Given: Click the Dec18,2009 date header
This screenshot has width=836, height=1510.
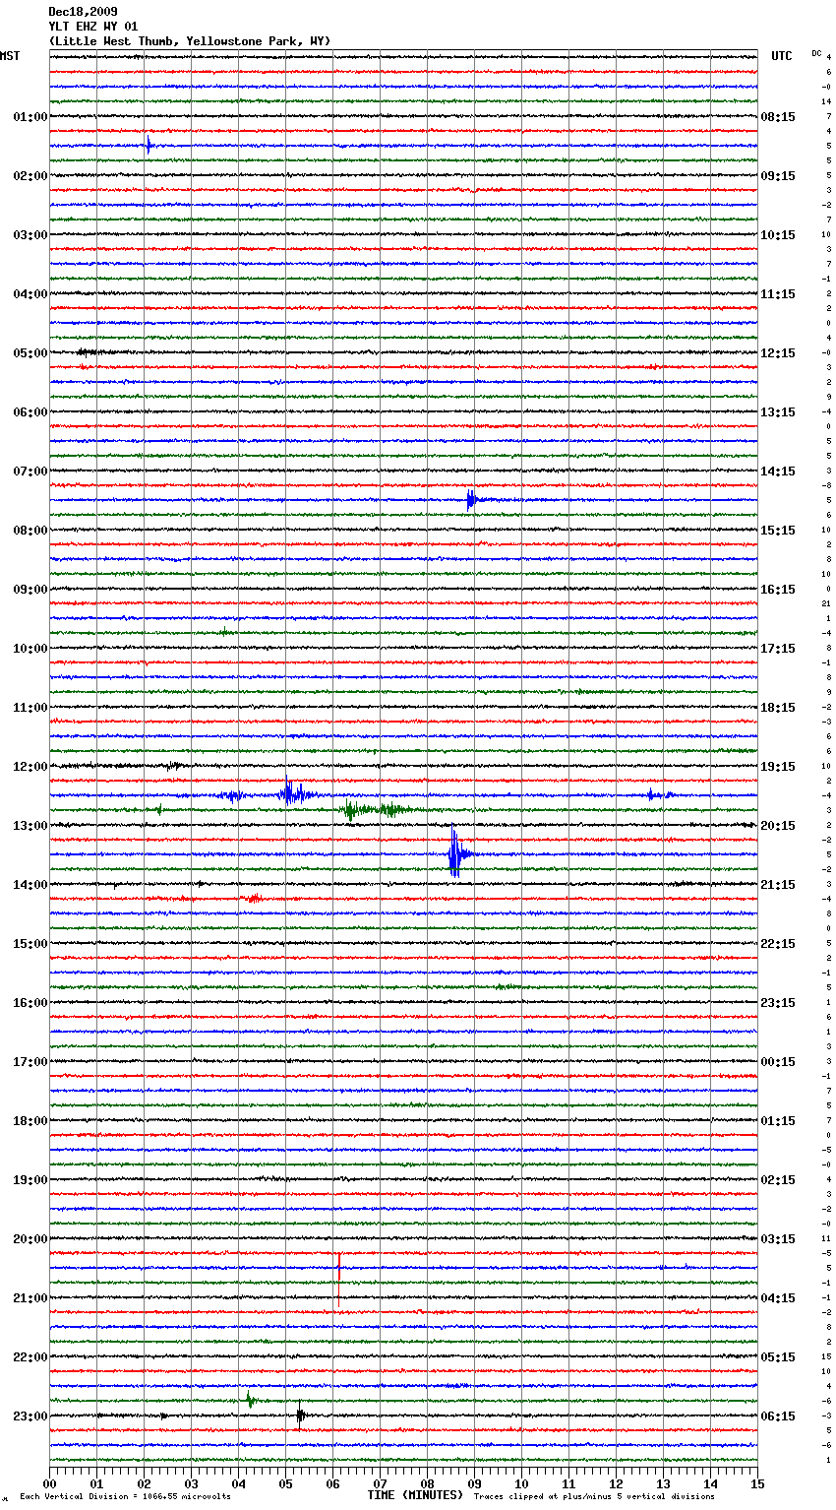Looking at the screenshot, I should (x=83, y=12).
